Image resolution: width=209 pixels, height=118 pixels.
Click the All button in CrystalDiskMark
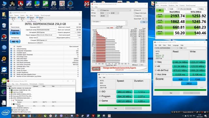[x=160, y=10]
